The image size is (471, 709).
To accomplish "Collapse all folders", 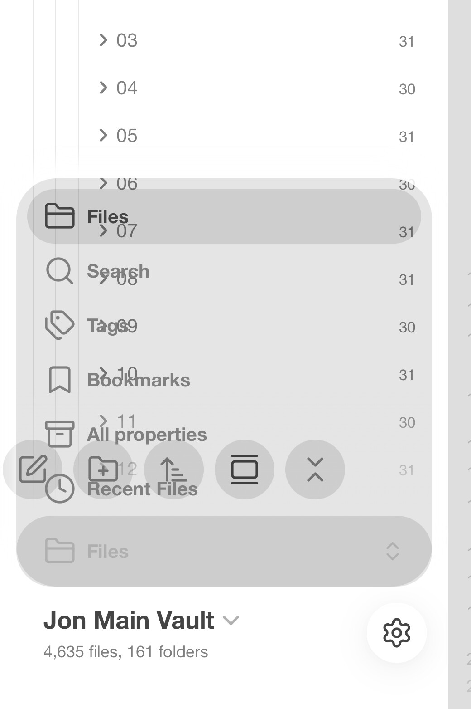I will [315, 469].
